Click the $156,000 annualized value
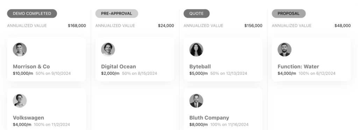 253,26
